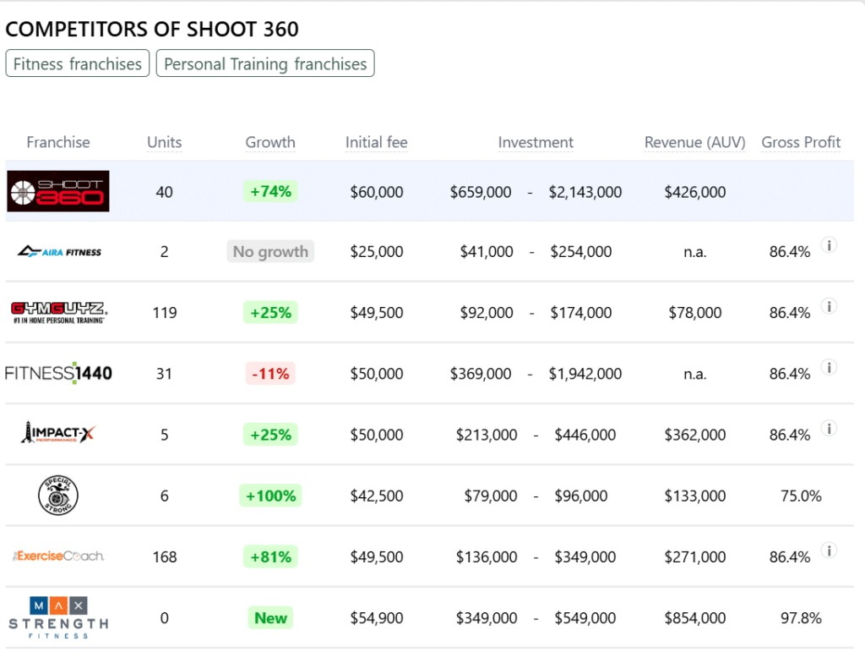865x652 pixels.
Task: Click info icon in Fitness 1440 row
Action: click(829, 367)
